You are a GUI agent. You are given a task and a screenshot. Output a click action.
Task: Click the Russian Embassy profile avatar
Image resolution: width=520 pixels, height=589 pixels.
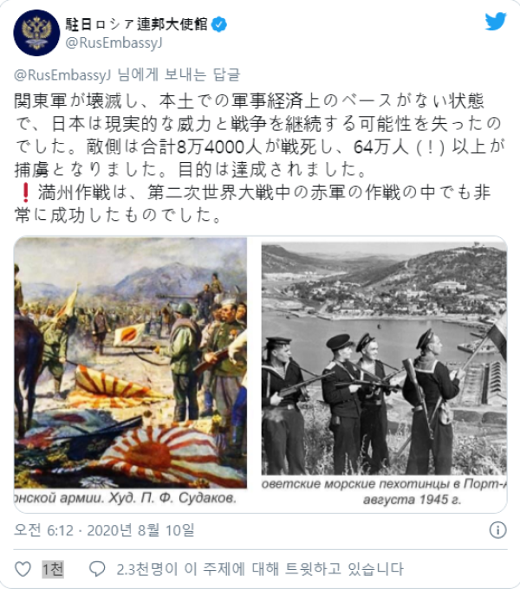point(36,33)
